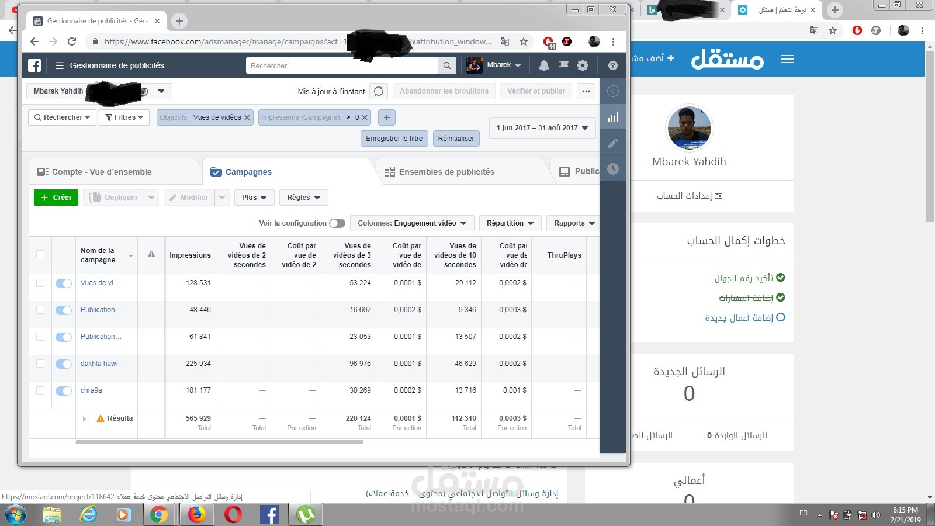Open the Mostaql hamburger menu in background window

pos(788,59)
